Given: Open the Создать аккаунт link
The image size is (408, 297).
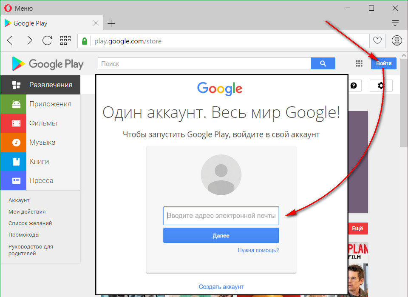Looking at the screenshot, I should [x=221, y=287].
